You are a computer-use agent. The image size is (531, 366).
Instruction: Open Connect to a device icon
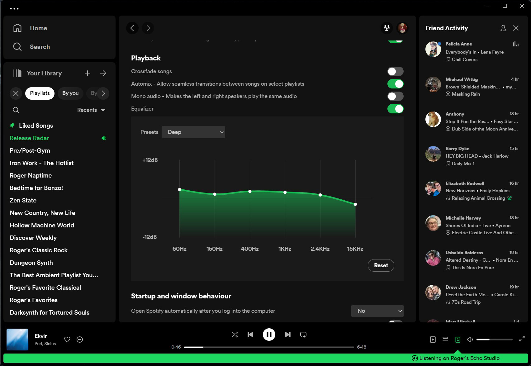click(458, 340)
